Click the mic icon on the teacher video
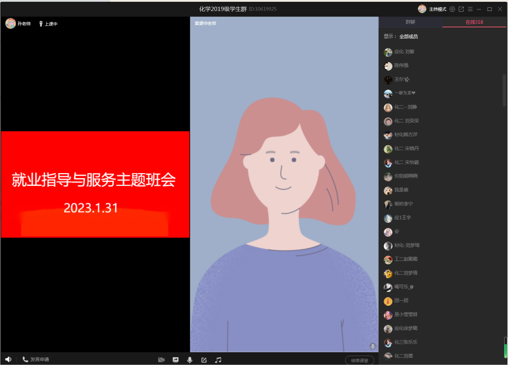The image size is (508, 365). tap(373, 346)
